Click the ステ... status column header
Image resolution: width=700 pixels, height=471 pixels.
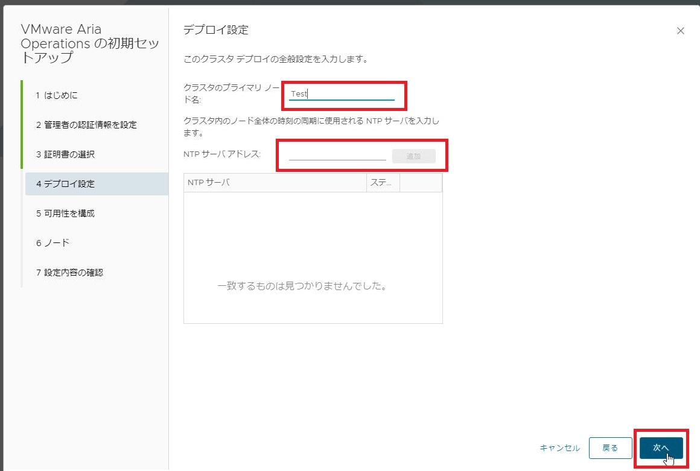pos(383,182)
